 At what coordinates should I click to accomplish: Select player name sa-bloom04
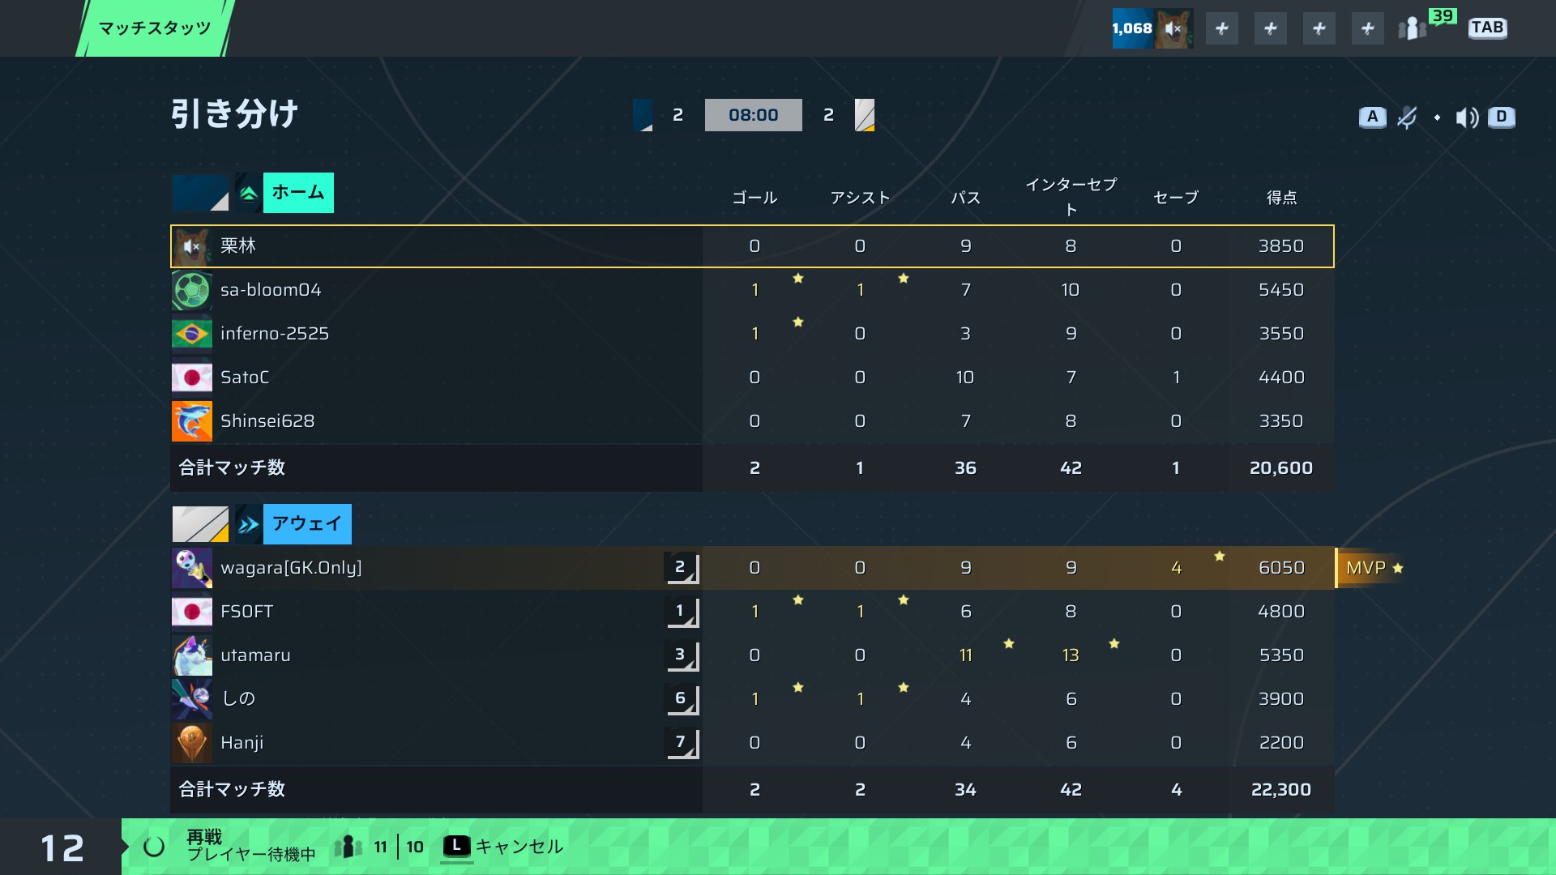[x=271, y=290]
